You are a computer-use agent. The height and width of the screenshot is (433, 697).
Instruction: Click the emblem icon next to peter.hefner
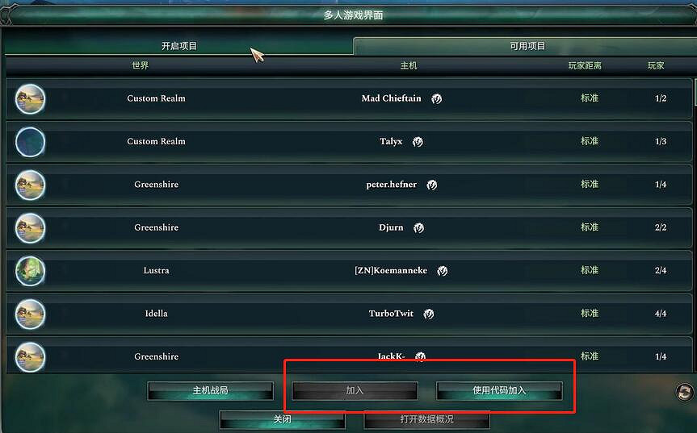tap(431, 185)
